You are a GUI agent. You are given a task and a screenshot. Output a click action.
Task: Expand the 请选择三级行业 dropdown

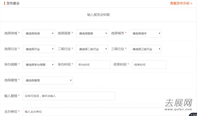tap(146, 49)
